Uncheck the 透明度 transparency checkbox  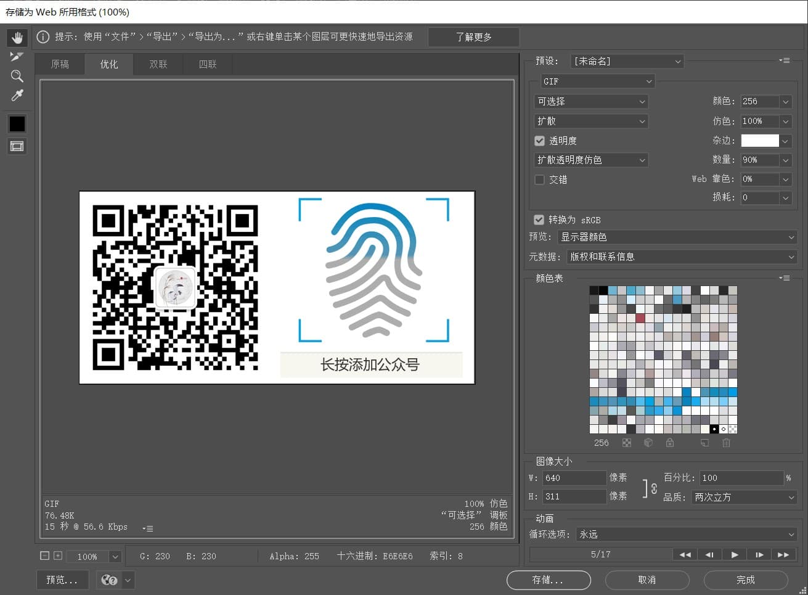pyautogui.click(x=540, y=141)
